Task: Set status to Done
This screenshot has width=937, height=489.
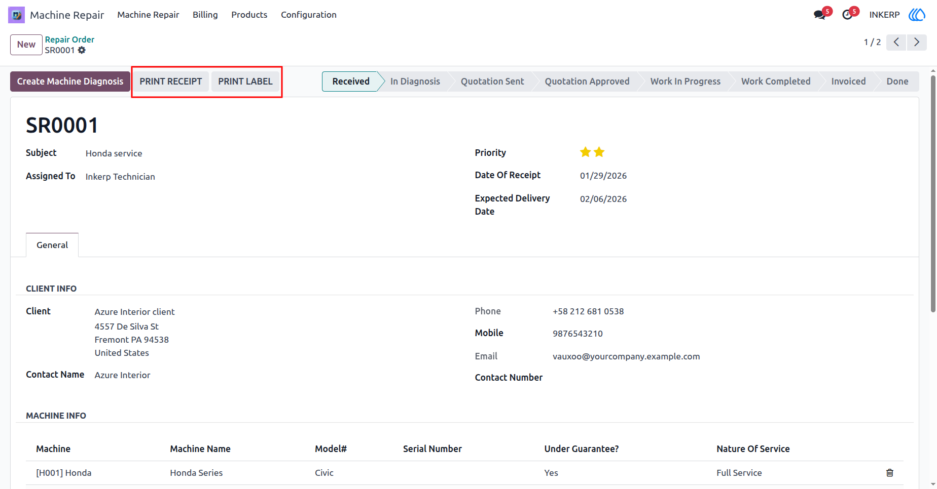Action: [x=897, y=81]
